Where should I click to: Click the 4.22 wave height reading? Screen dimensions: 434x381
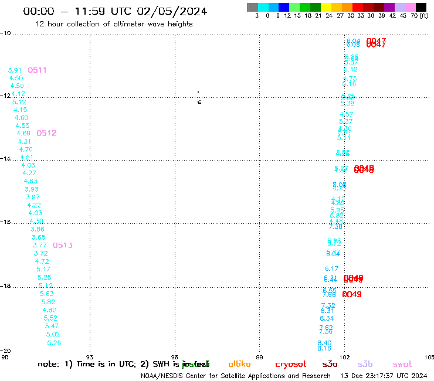[34, 205]
